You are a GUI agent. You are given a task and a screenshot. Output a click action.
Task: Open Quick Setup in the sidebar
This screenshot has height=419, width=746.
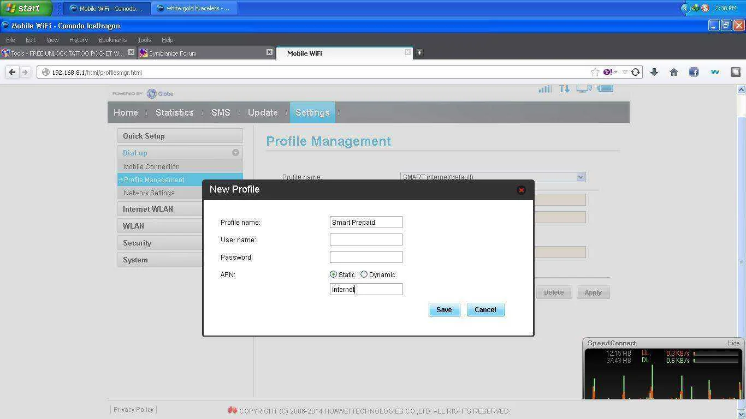[180, 136]
